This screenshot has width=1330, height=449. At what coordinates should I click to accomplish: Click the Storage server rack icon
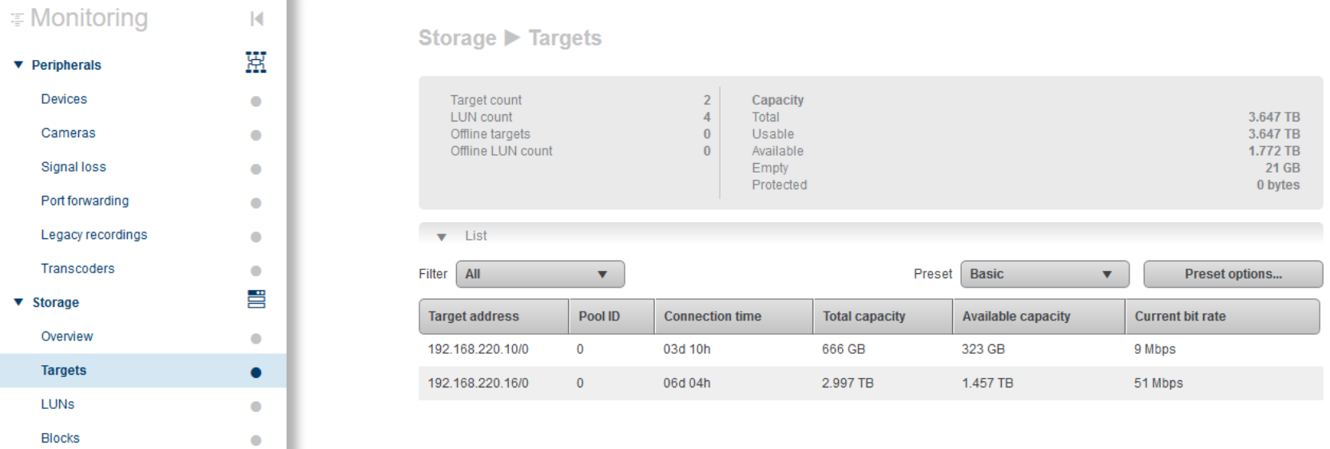click(x=256, y=300)
